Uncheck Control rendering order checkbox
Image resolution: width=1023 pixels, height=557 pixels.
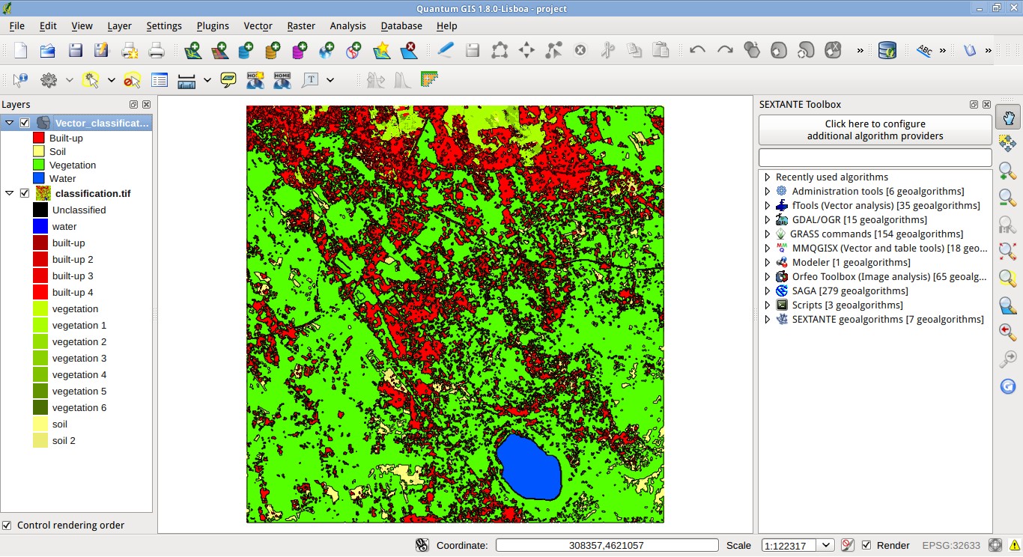7,525
